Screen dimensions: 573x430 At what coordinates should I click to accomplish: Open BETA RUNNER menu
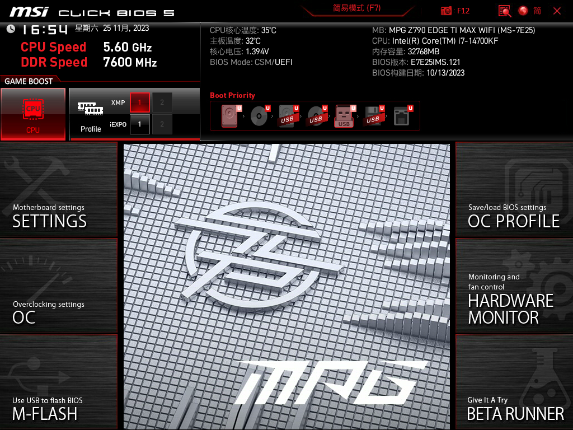point(515,382)
